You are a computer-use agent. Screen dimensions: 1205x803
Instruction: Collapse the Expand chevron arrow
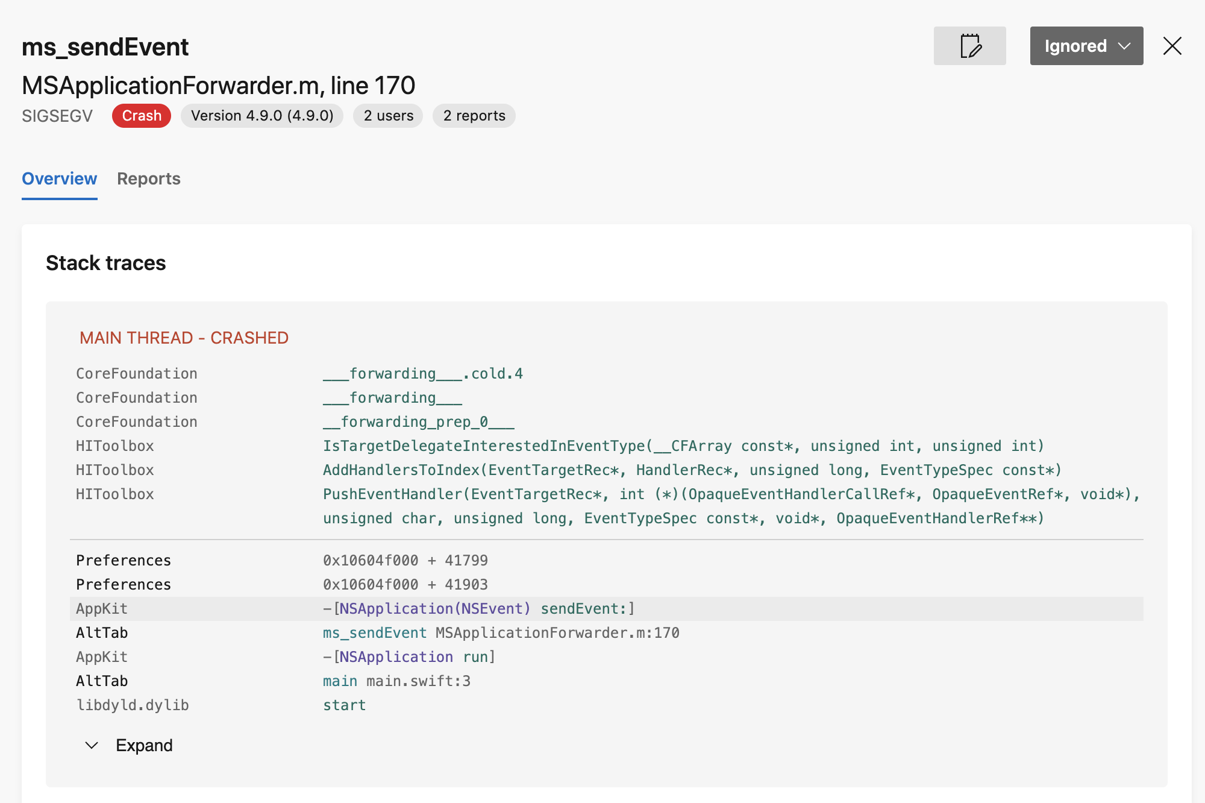92,745
